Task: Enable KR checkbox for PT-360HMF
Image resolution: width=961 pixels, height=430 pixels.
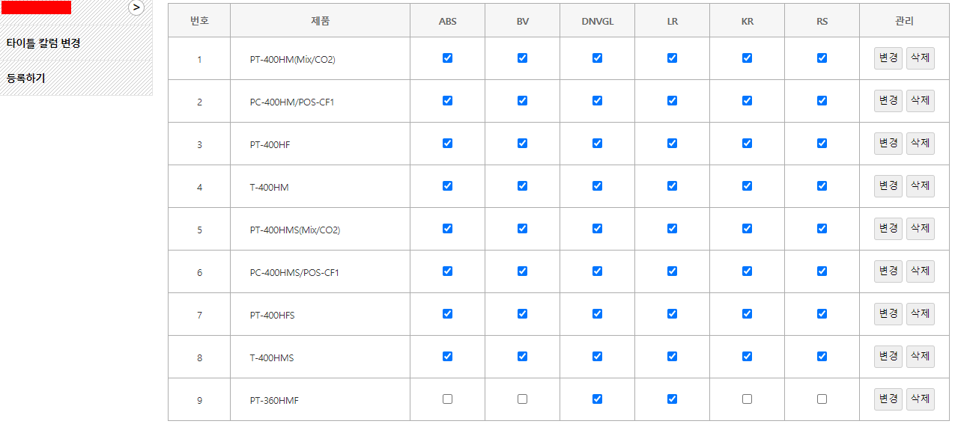Action: point(747,399)
